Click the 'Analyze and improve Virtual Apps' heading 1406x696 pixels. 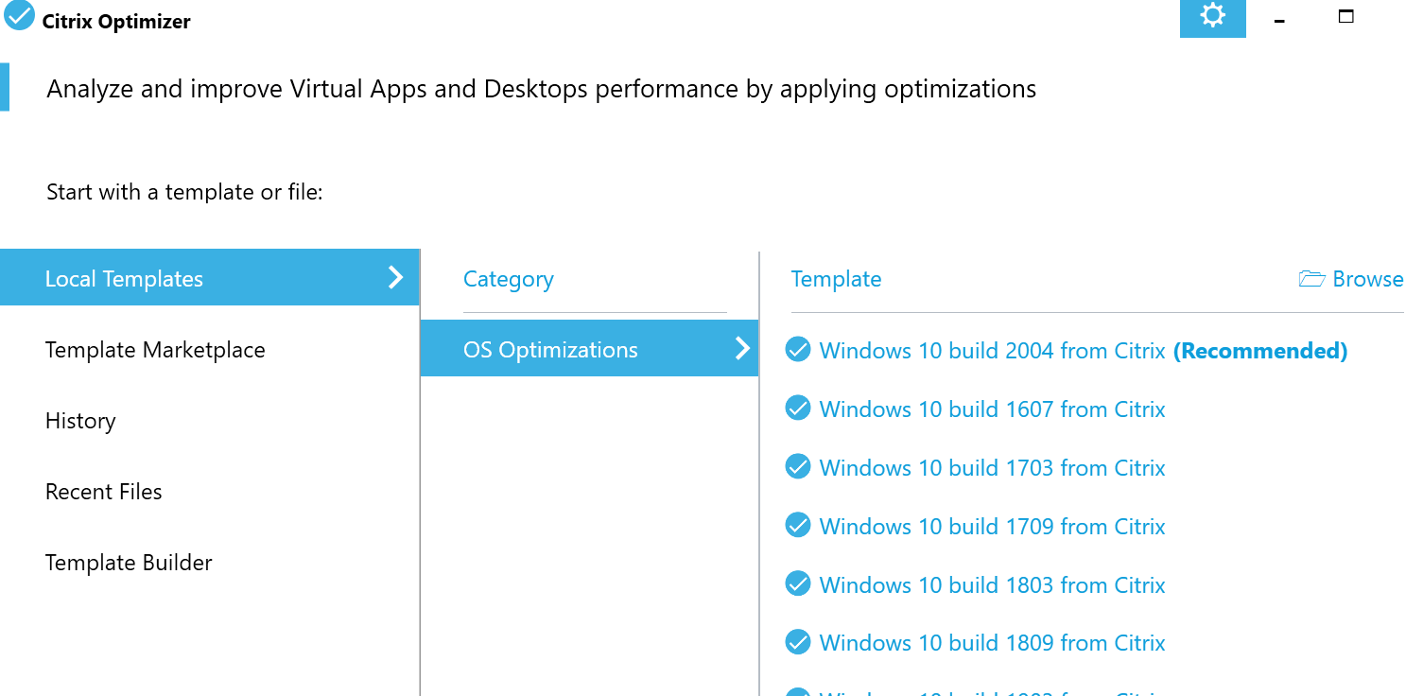pyautogui.click(x=541, y=89)
